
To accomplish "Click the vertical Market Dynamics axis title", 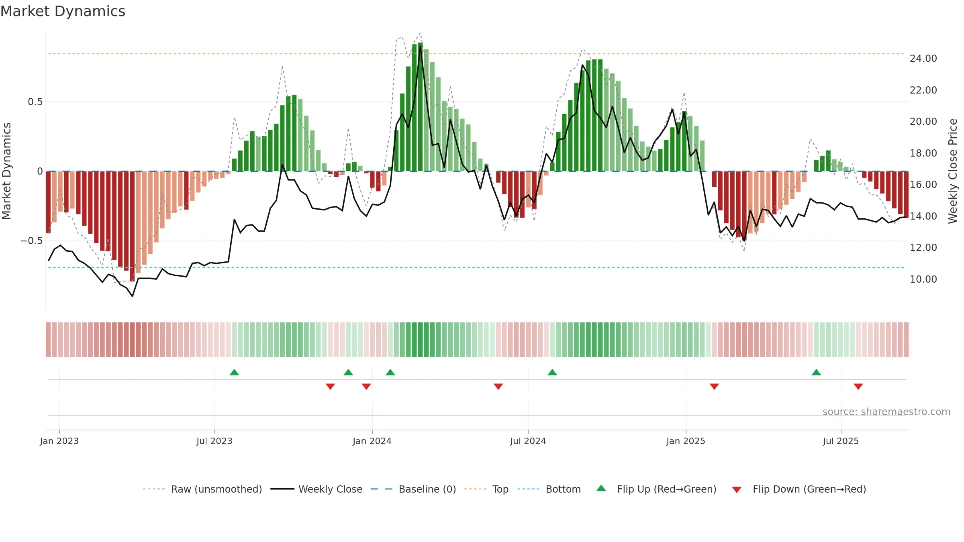I will coord(6,171).
